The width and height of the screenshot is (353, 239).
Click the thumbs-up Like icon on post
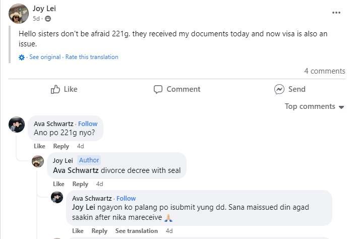pos(56,89)
